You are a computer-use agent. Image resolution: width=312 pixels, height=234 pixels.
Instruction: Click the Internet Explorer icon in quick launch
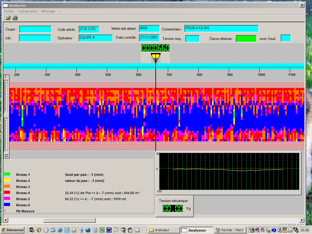(x=60, y=230)
